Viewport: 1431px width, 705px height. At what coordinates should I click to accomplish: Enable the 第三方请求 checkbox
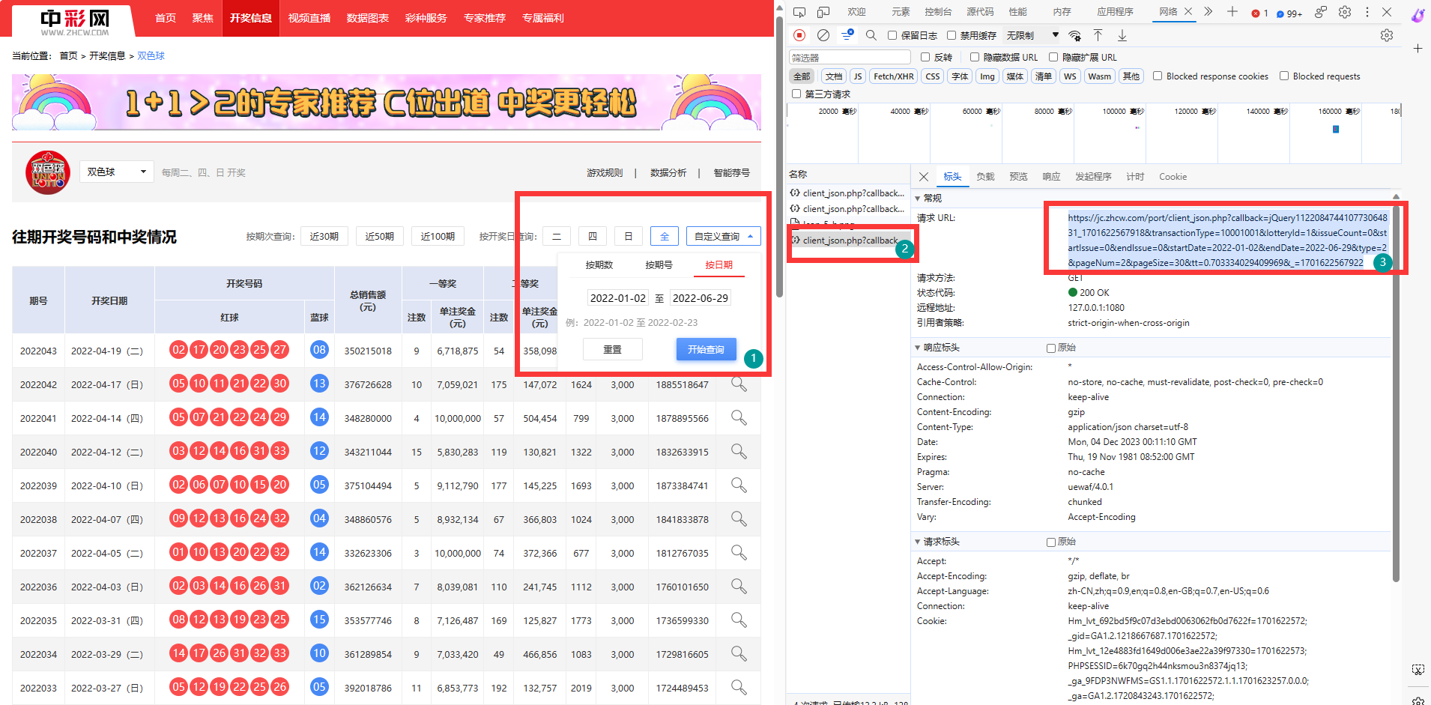click(796, 94)
